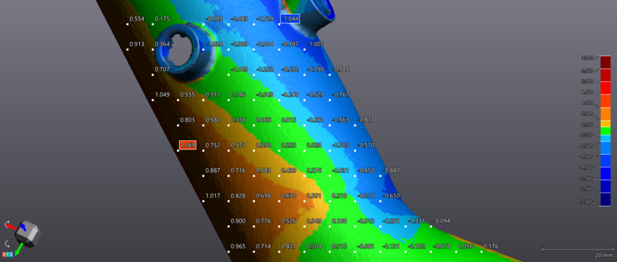Select the -0.094 deviation label
This screenshot has width=617, height=262.
pos(442,220)
